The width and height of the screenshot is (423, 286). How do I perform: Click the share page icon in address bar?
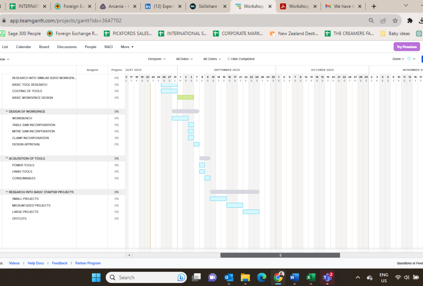[383, 20]
